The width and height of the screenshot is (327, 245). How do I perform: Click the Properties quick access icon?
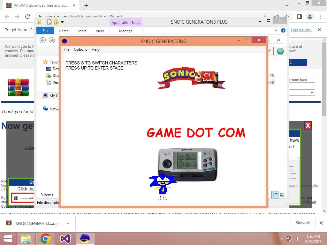coord(49,22)
